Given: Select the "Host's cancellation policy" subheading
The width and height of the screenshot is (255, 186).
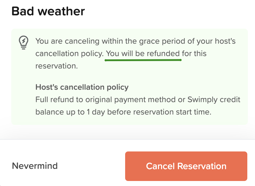Looking at the screenshot, I should [82, 87].
